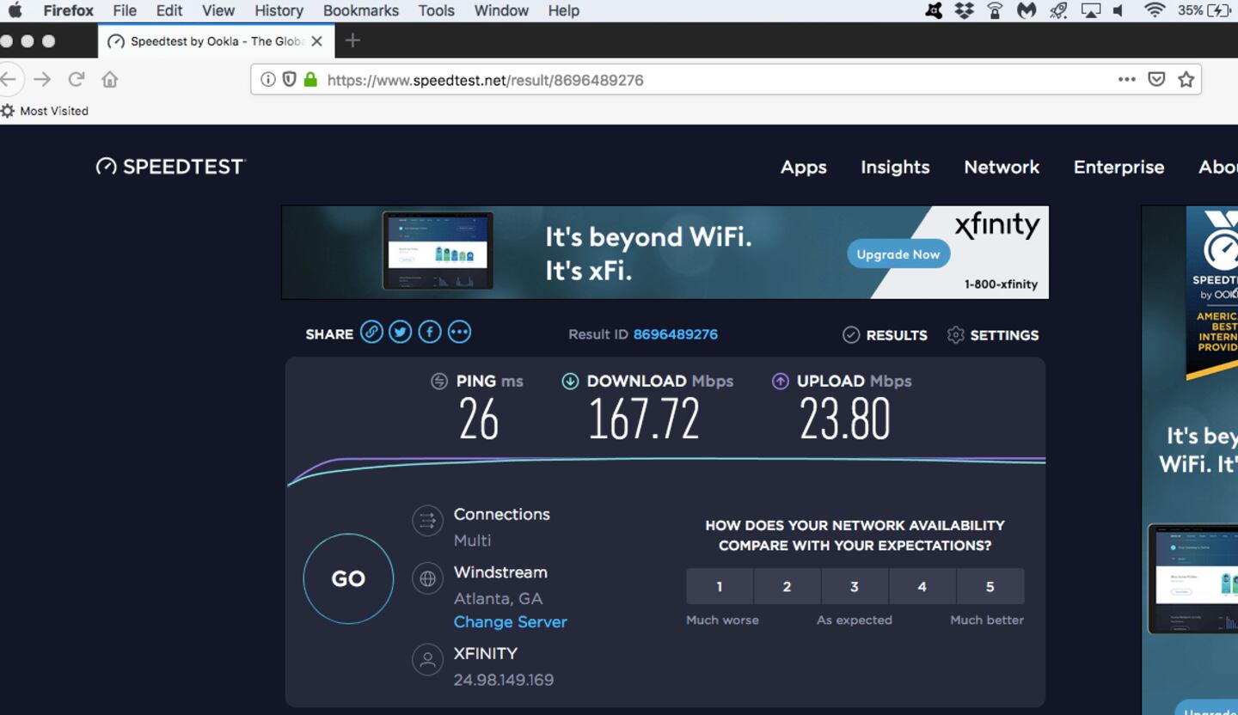Share result via the link icon
The width and height of the screenshot is (1238, 715).
[x=371, y=333]
